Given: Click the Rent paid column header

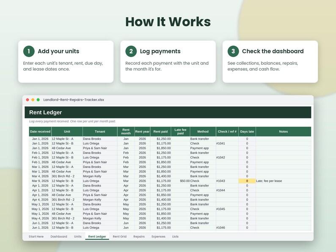Looking at the screenshot, I should click(160, 131).
